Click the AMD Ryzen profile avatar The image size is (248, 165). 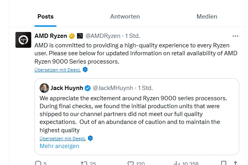[x=23, y=40]
